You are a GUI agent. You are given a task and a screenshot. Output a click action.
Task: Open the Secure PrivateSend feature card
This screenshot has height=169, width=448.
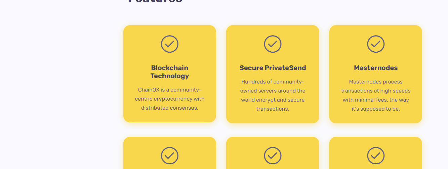(273, 74)
